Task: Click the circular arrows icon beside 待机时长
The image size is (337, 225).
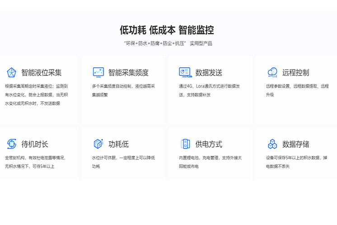Action: click(x=11, y=144)
